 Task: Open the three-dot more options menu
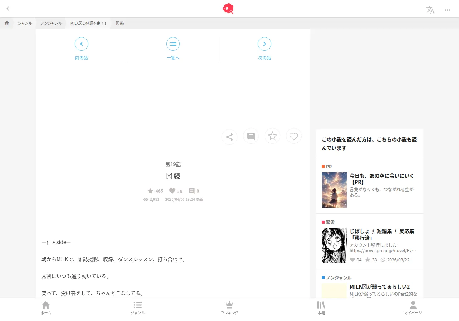tap(448, 10)
